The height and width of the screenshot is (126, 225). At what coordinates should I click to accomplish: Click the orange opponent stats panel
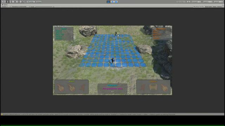pyautogui.click(x=161, y=34)
